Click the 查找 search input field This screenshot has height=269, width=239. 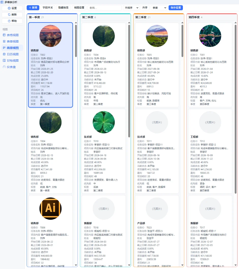(x=105, y=8)
